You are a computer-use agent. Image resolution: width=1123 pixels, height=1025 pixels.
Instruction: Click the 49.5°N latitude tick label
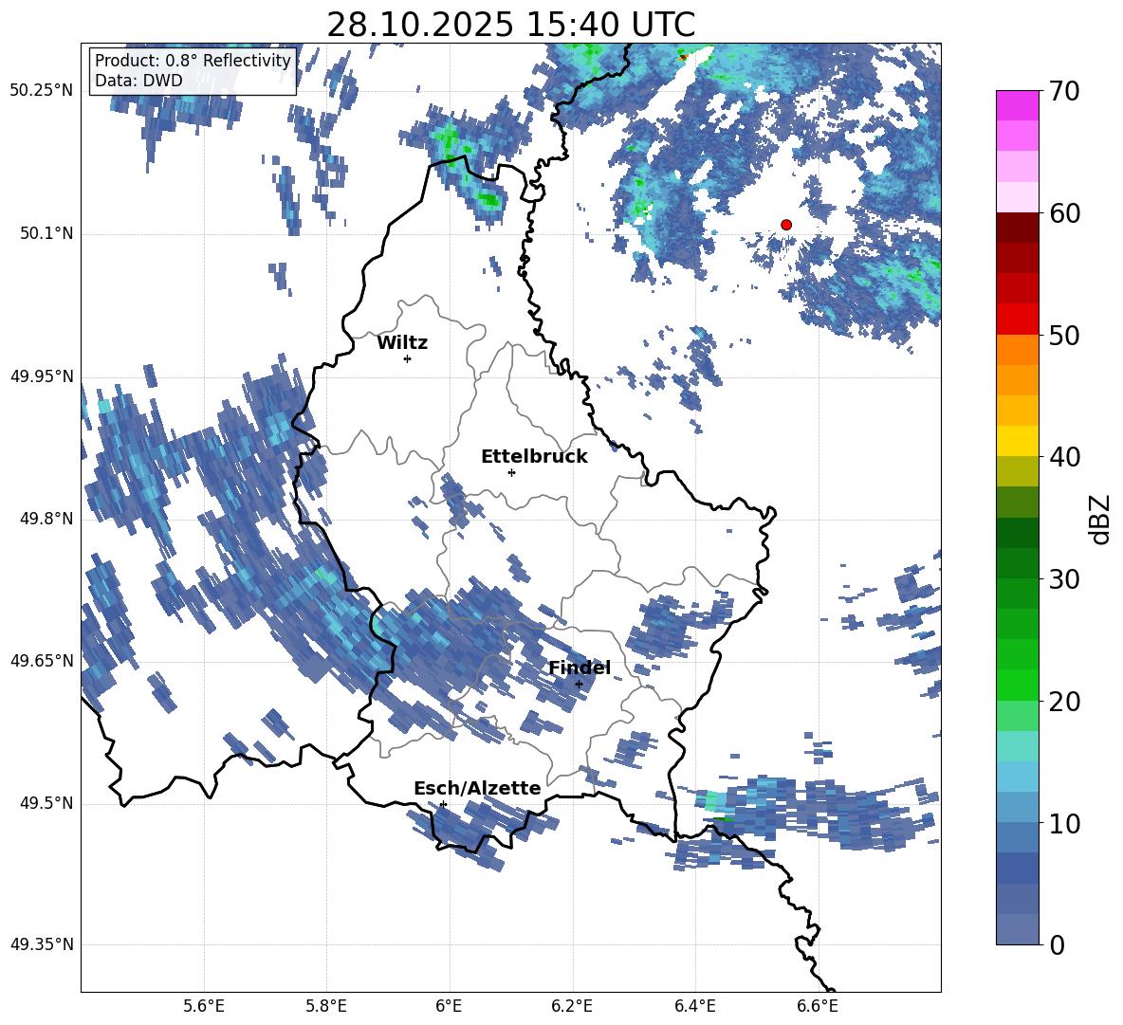click(46, 803)
